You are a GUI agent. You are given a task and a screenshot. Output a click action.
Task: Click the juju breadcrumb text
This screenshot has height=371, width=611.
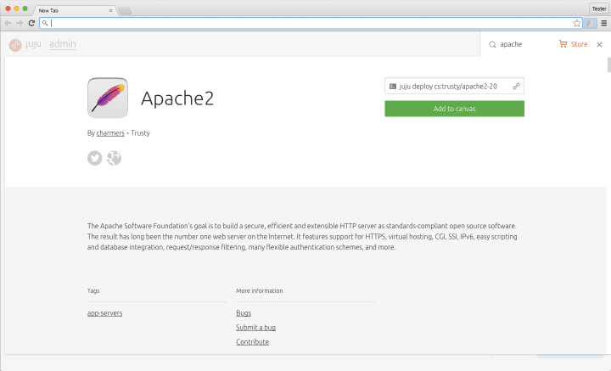point(33,44)
